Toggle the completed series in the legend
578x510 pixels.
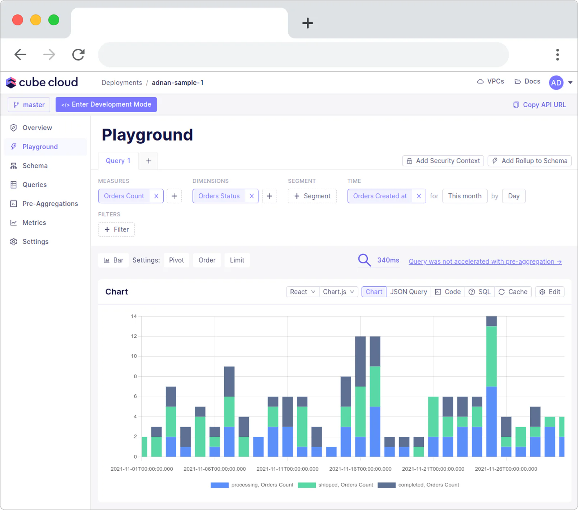click(418, 485)
